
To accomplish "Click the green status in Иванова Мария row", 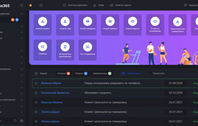I will click(195, 83).
